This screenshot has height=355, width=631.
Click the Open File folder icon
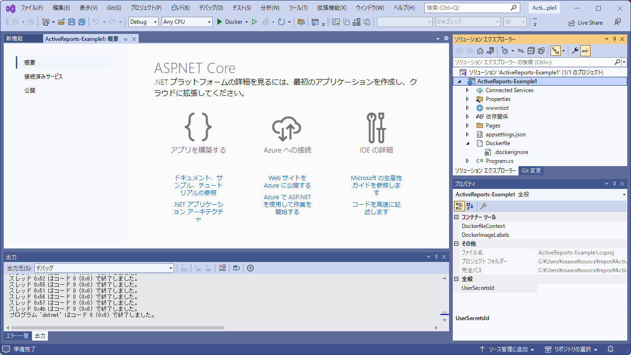(61, 22)
